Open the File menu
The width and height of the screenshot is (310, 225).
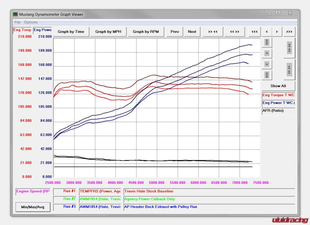click(17, 22)
